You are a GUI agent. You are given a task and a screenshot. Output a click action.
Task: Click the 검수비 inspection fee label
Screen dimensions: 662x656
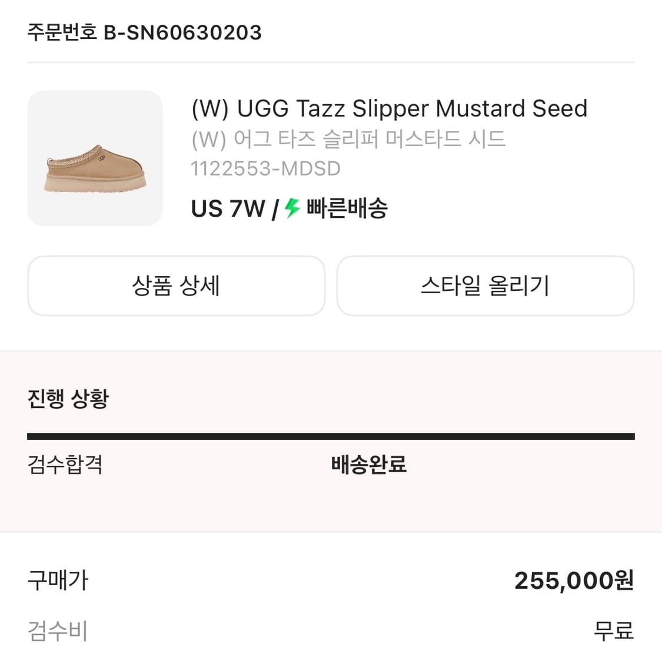57,631
